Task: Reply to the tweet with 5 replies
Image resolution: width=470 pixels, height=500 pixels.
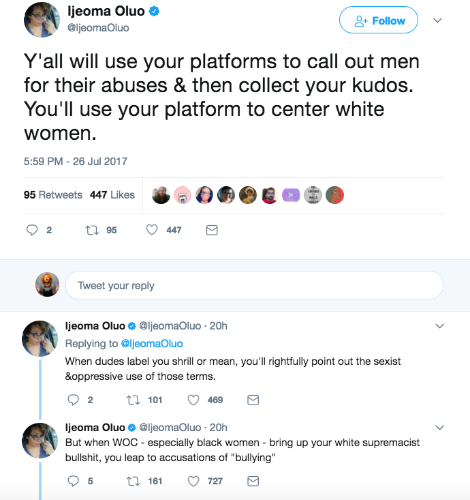Action: click(74, 481)
